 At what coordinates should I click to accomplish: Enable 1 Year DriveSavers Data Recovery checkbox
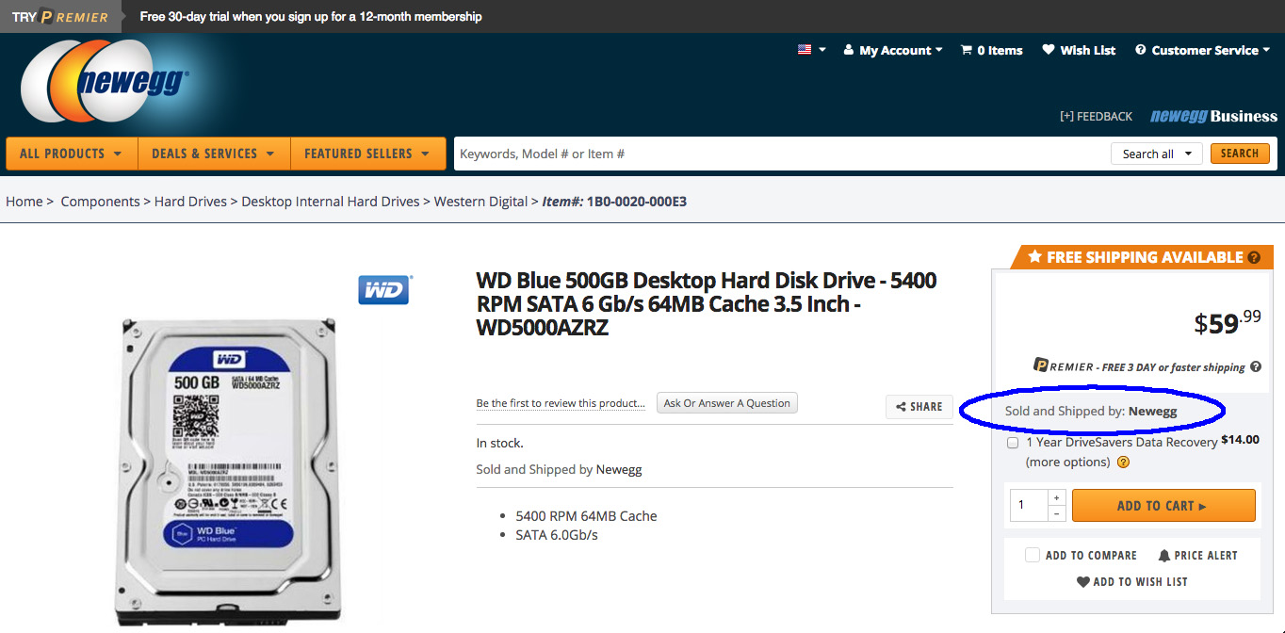(1013, 443)
